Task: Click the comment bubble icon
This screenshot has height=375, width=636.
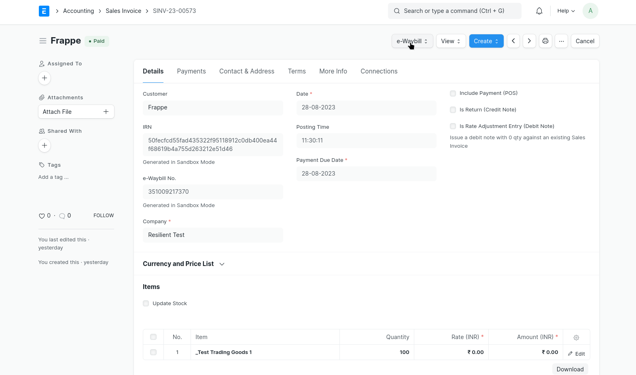Action: tap(62, 216)
